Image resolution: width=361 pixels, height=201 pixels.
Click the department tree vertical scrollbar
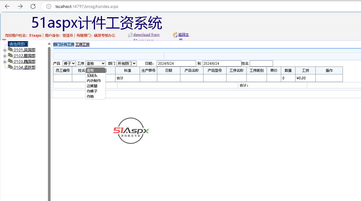pos(49,124)
